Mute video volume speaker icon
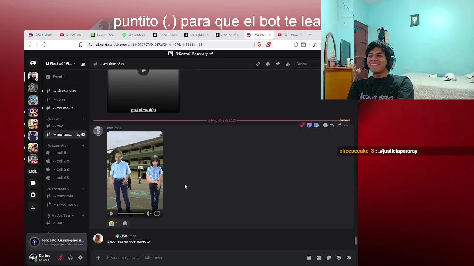474x266 pixels. 149,214
